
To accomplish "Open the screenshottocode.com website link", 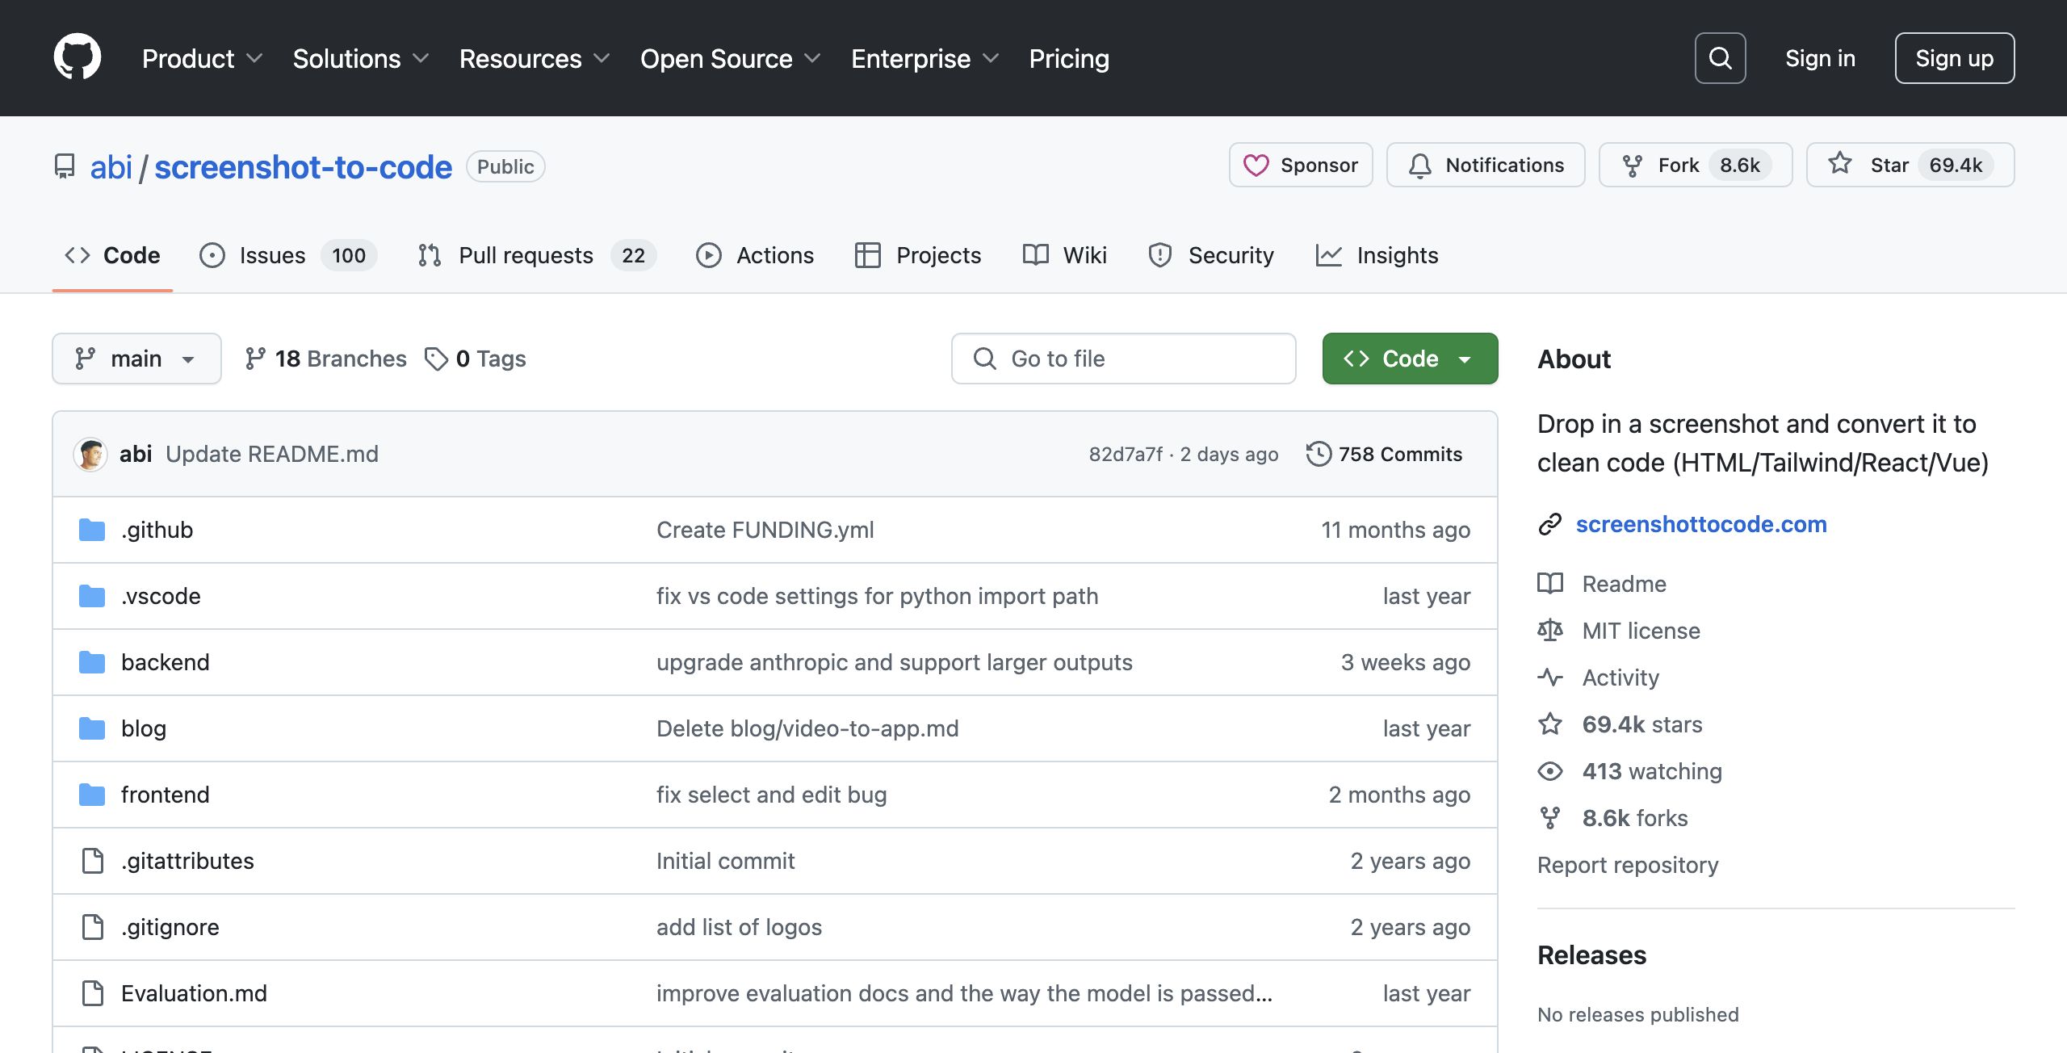I will click(1701, 524).
